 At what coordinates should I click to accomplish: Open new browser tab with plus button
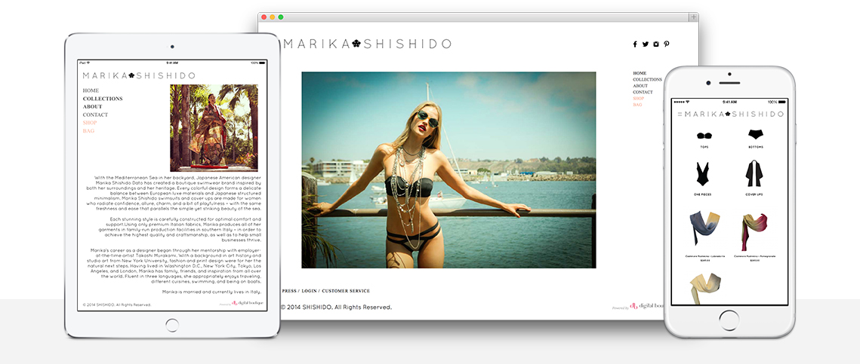[x=692, y=17]
